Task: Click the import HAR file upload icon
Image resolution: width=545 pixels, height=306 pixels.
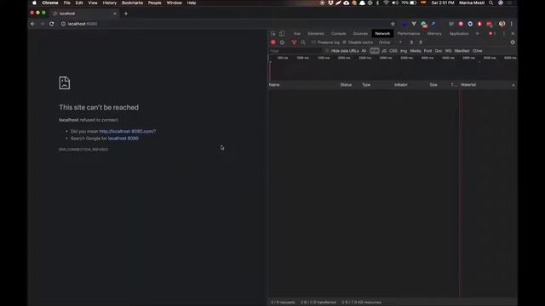Action: point(411,42)
